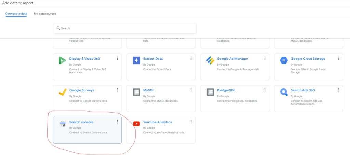Open the Search Ads 360 more options menu

click(339, 90)
